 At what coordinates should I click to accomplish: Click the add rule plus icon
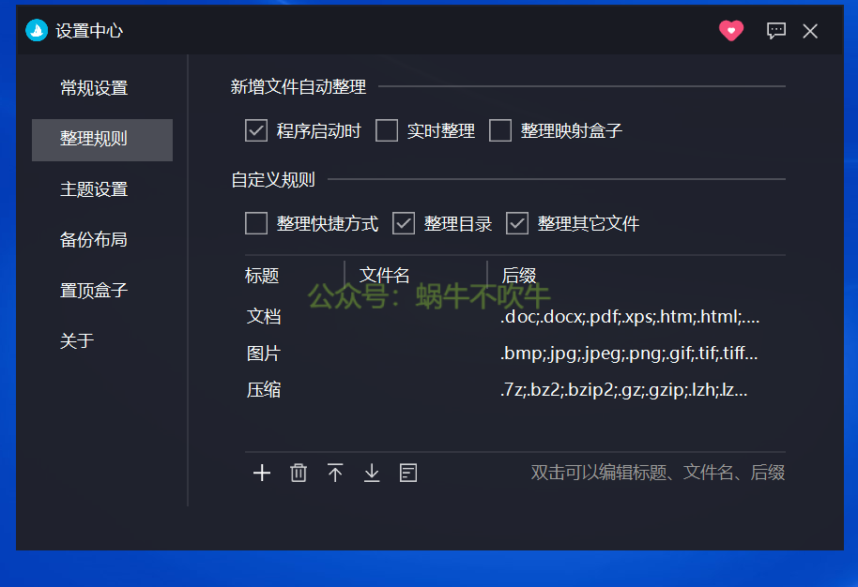262,474
